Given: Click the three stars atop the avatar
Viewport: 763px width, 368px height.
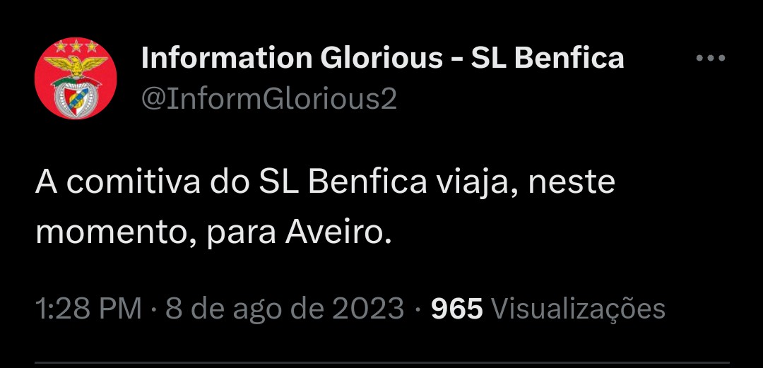Looking at the screenshot, I should [x=76, y=46].
